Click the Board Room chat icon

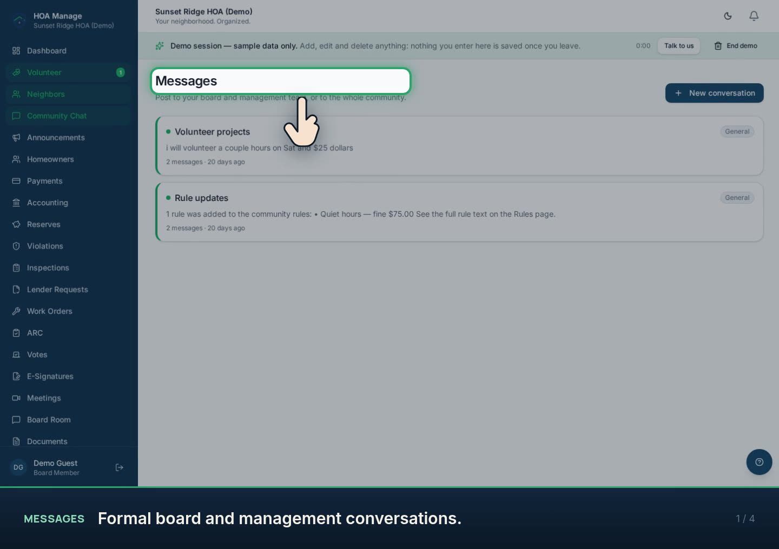tap(16, 419)
